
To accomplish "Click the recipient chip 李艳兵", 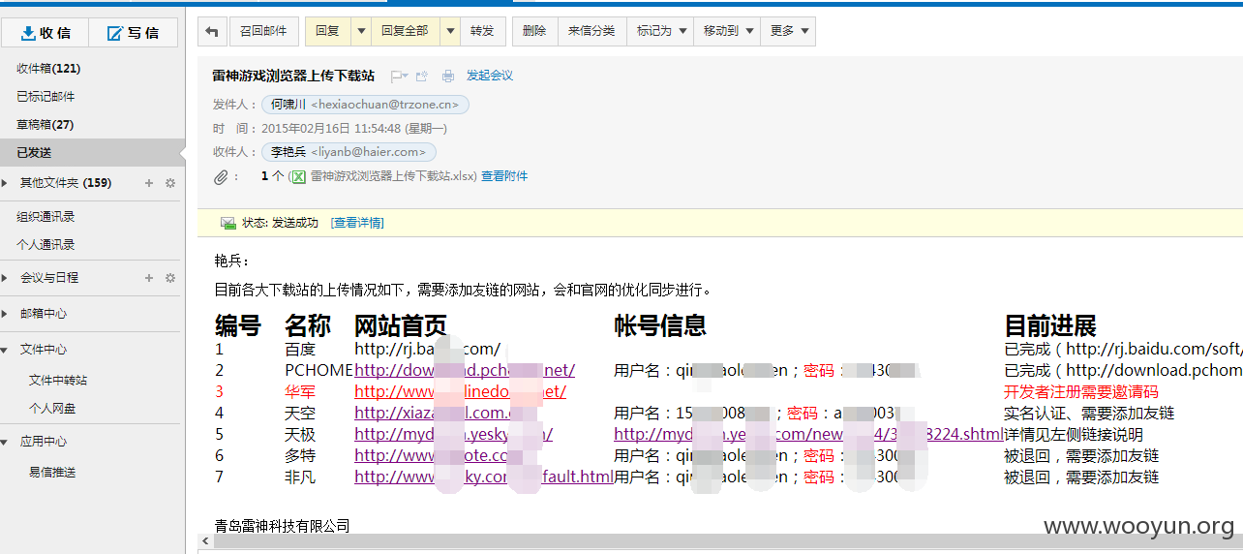I will tap(349, 152).
